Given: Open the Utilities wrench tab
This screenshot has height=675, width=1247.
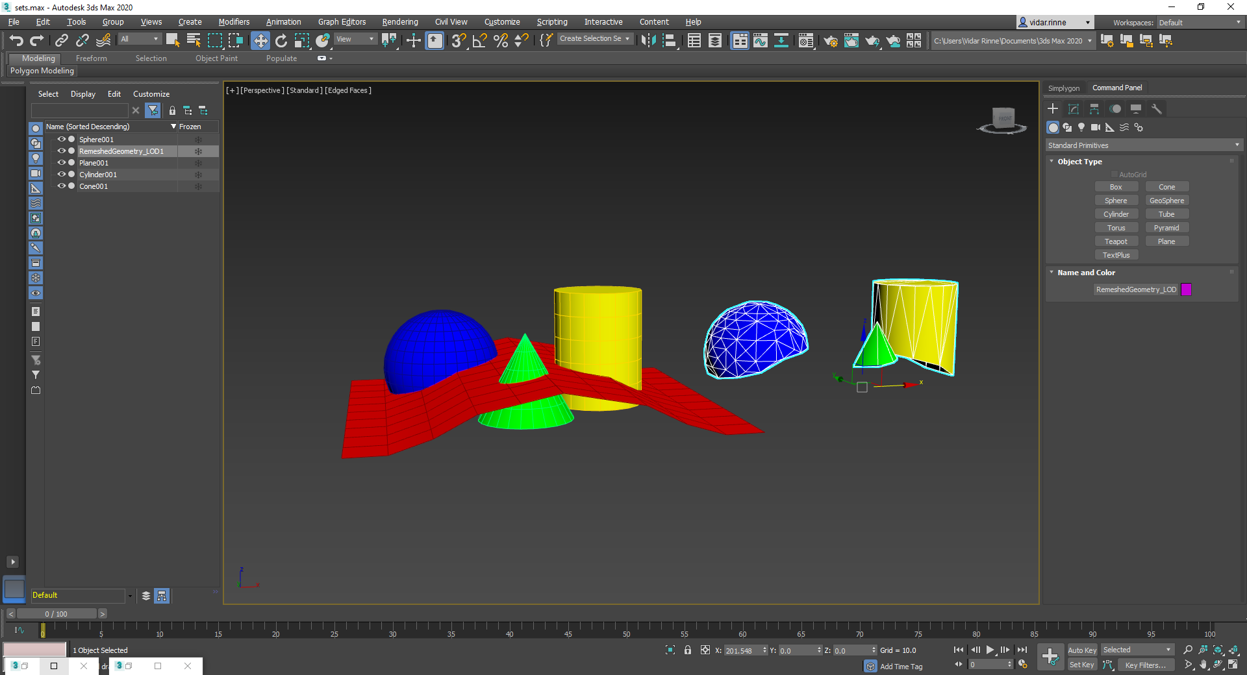Looking at the screenshot, I should 1157,108.
